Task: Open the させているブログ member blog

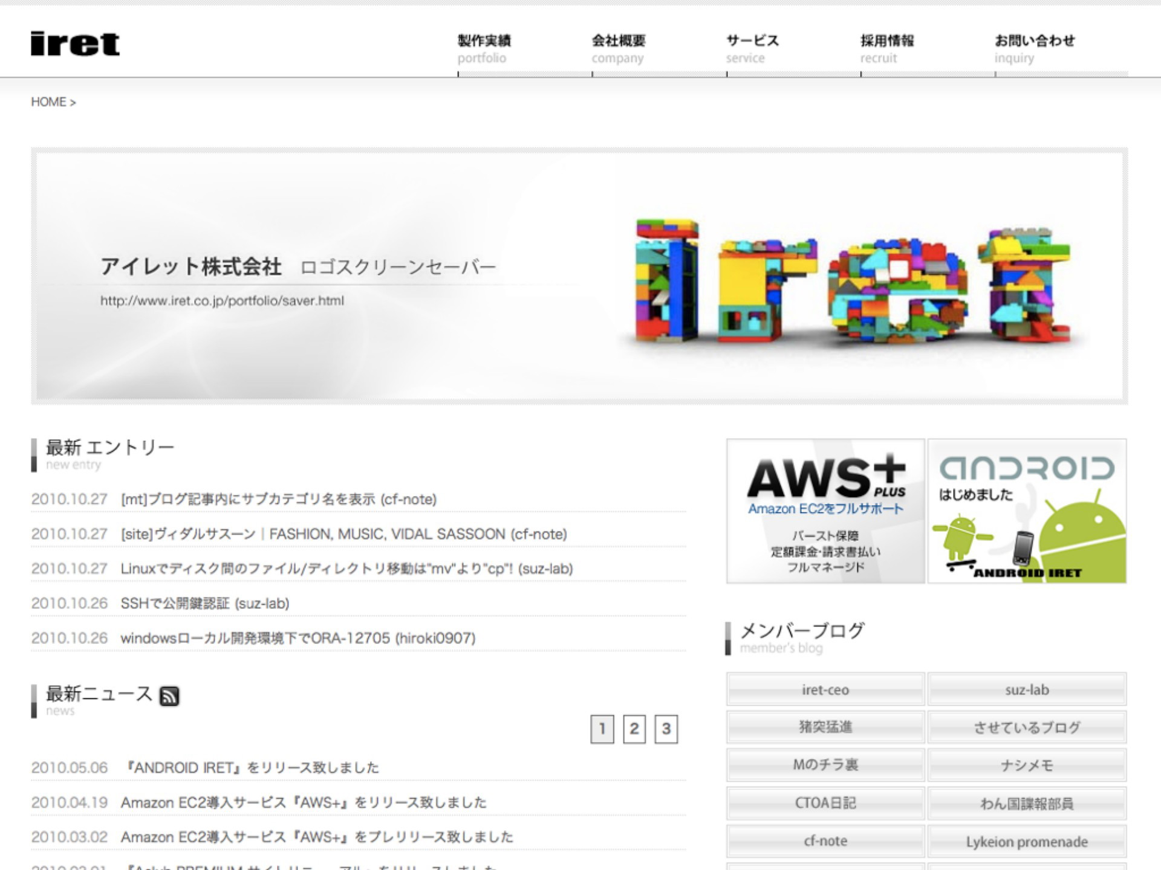Action: 1027,727
